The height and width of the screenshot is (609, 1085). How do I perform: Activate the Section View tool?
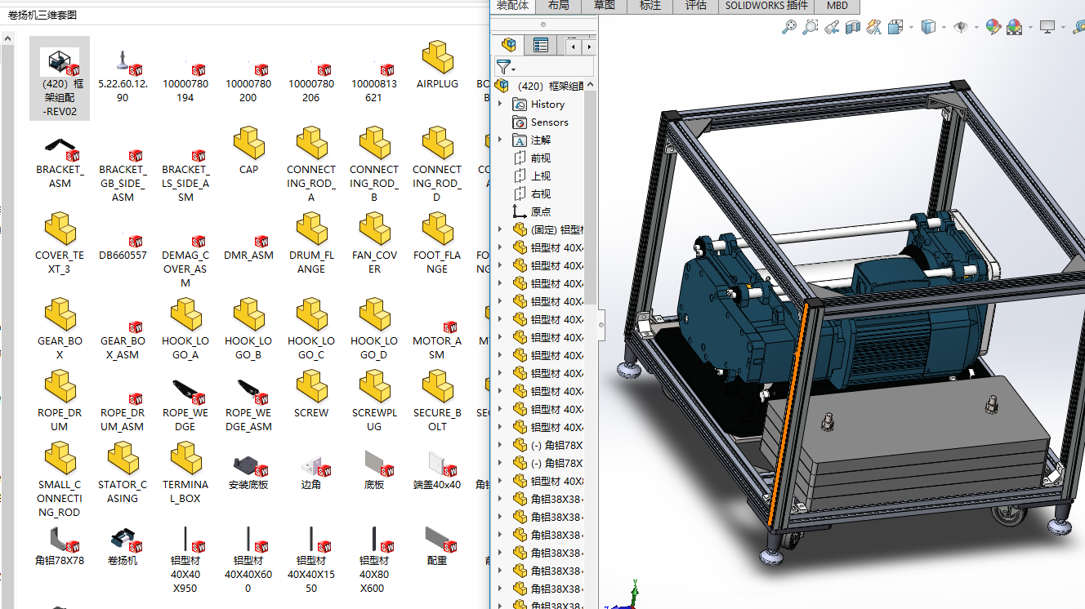(x=853, y=27)
